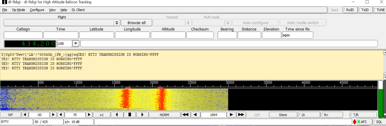Click the Callsign input field
Screen dimensions: 386x126
[x=23, y=35]
